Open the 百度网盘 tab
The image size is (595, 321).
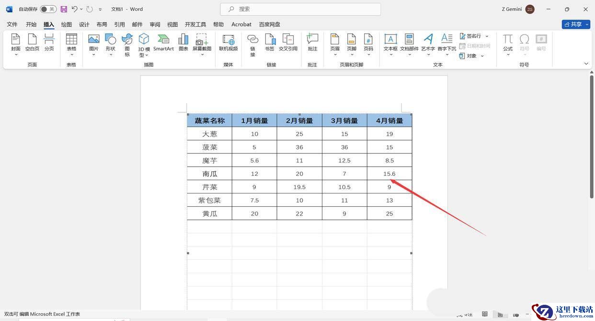[270, 24]
